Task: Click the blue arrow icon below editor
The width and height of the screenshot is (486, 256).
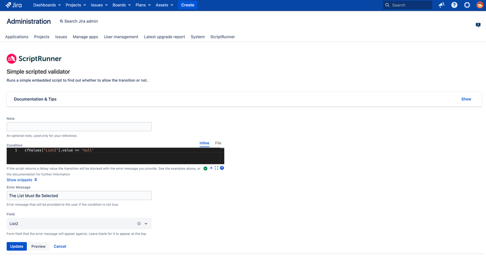Action: pos(211,168)
